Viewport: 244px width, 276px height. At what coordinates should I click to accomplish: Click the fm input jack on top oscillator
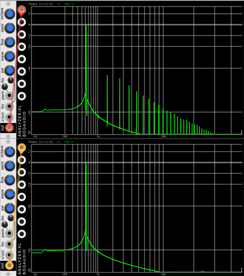pyautogui.click(x=9, y=106)
